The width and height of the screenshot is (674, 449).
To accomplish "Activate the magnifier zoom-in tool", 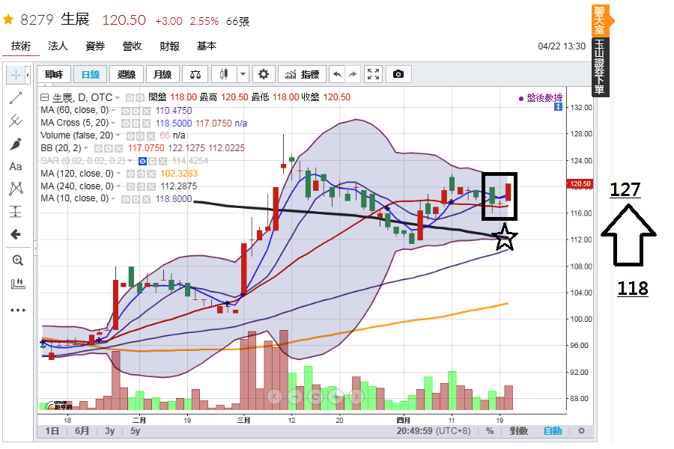I will (x=18, y=260).
